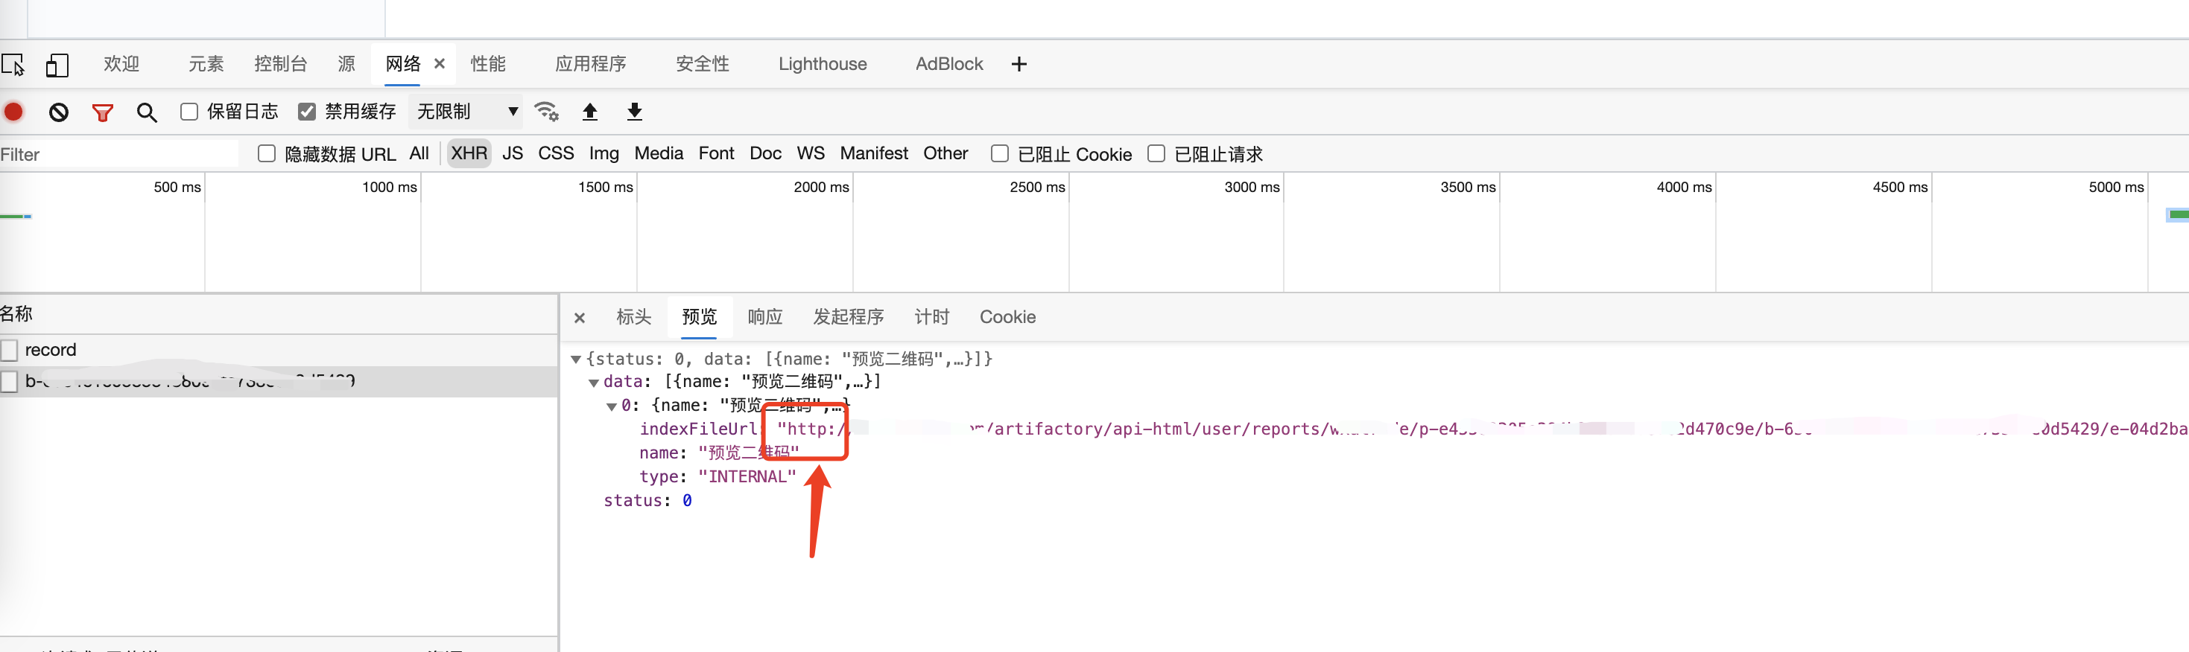Import HAR file with upload arrow
The width and height of the screenshot is (2189, 652).
click(x=590, y=111)
